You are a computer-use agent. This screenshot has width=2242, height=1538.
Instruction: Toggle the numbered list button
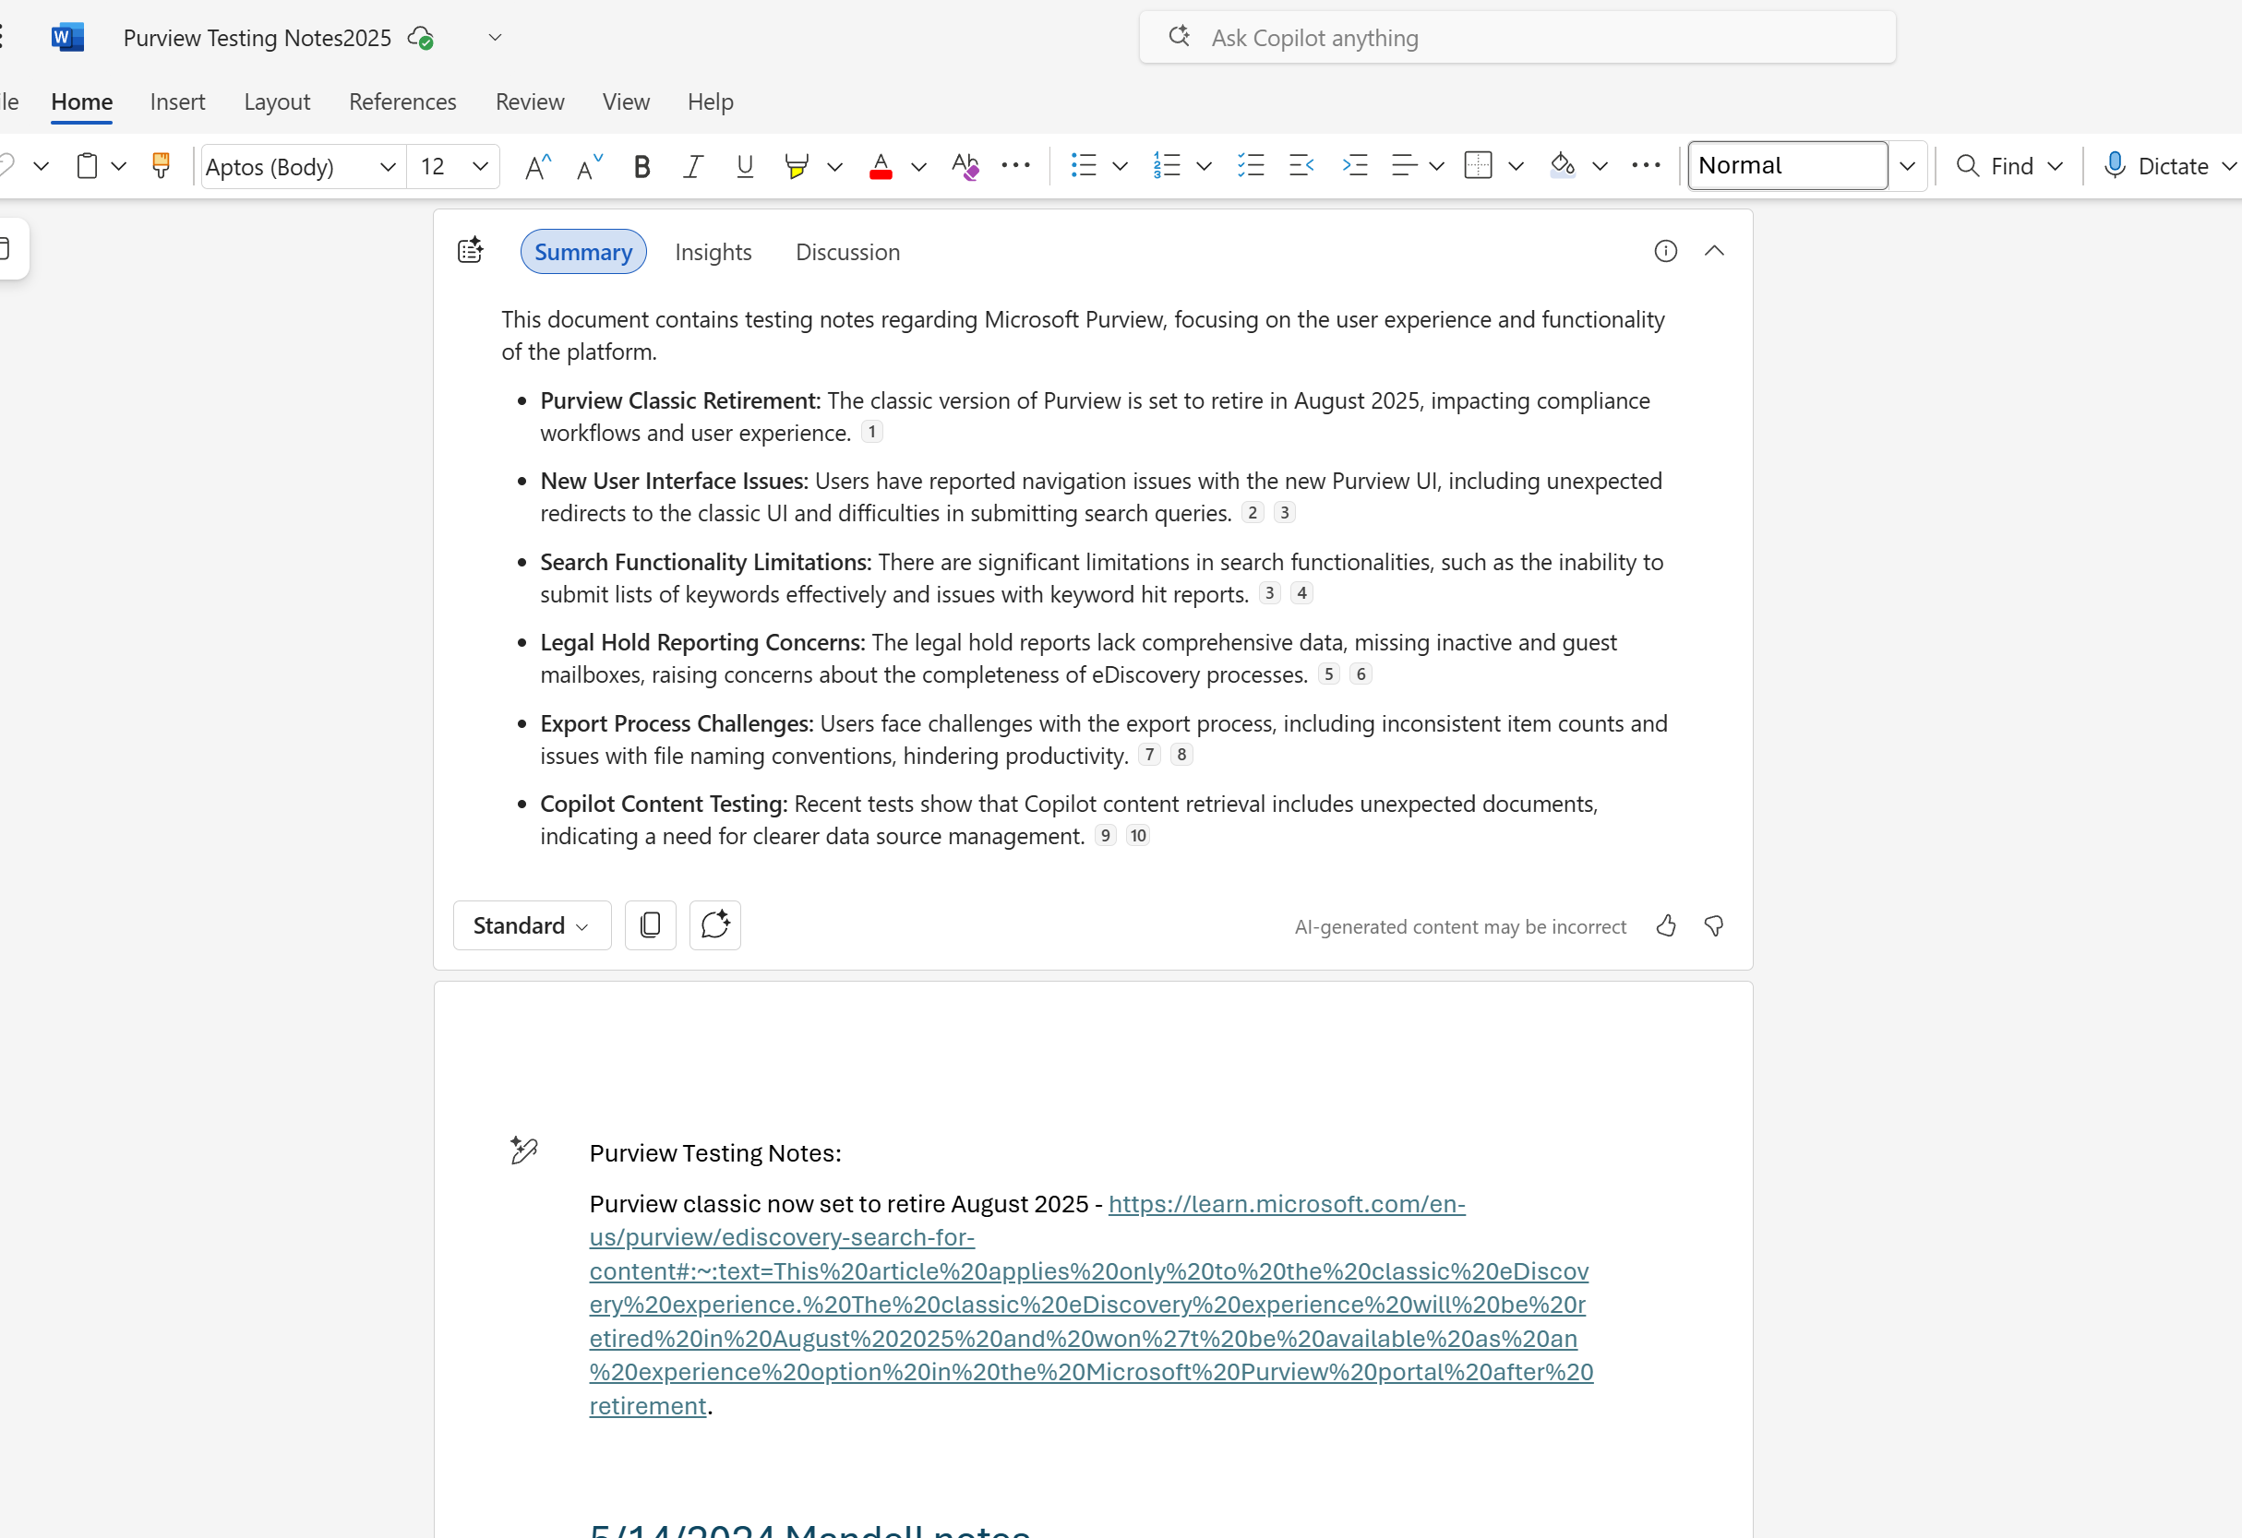click(1167, 166)
